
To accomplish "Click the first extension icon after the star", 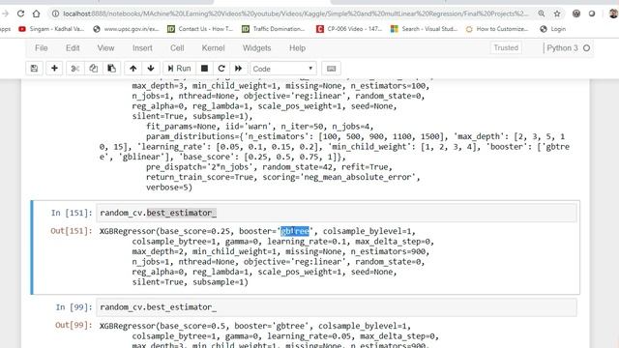I will (x=576, y=14).
